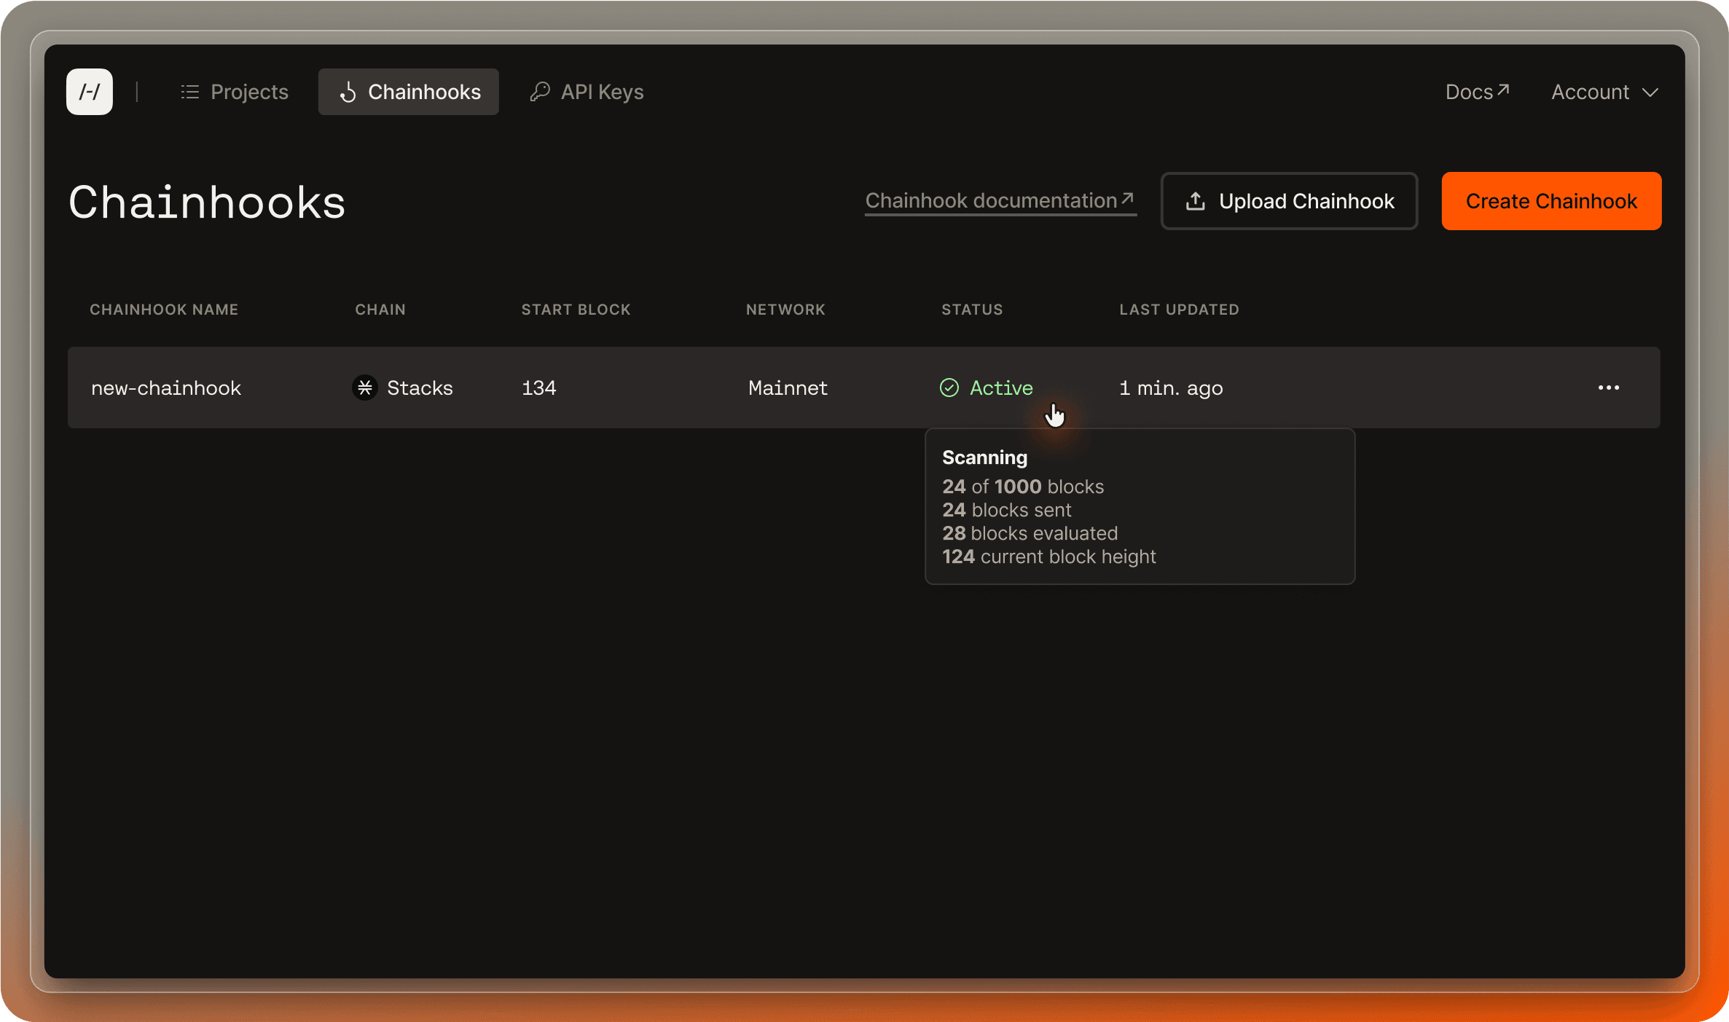Open the Chainhook documentation link
1729x1022 pixels.
coord(999,200)
